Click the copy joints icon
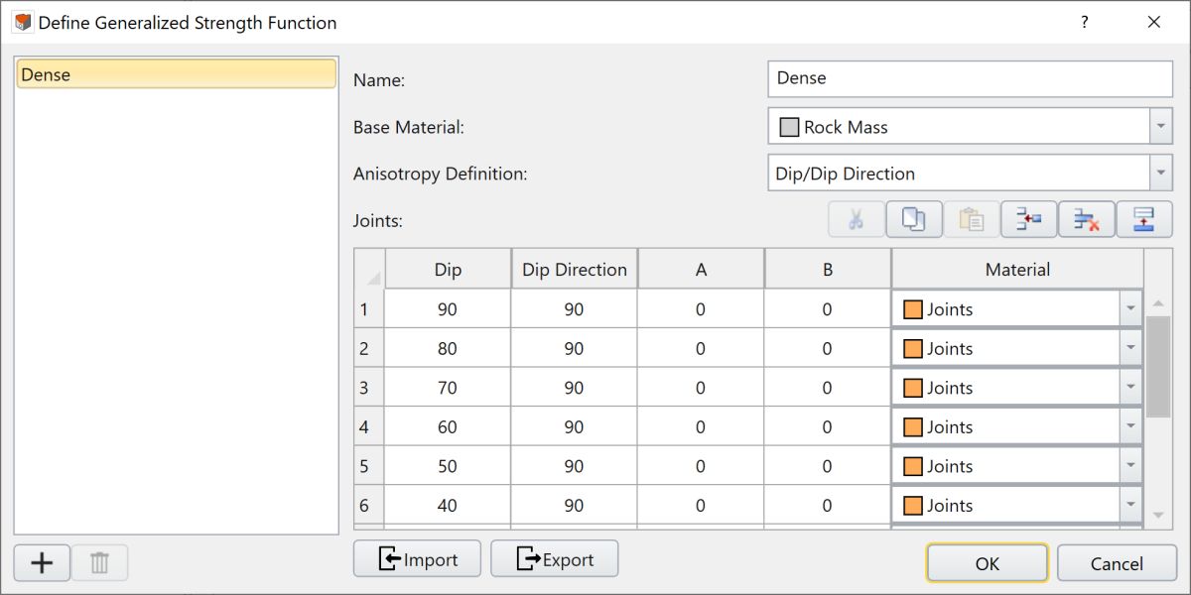The height and width of the screenshot is (595, 1191). 913,220
